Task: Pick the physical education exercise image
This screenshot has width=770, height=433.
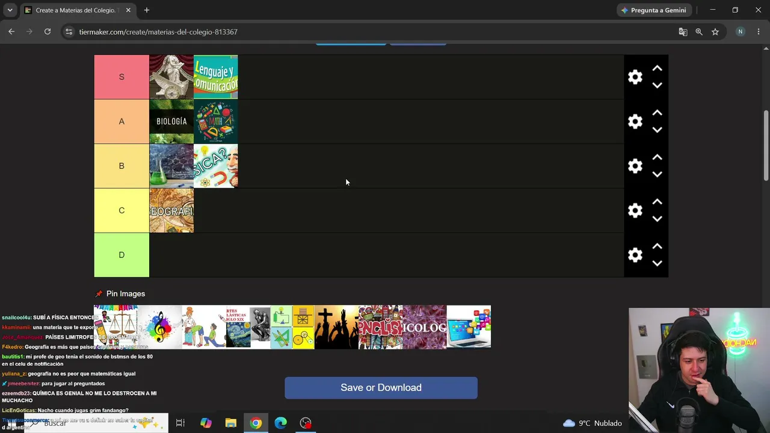Action: pyautogui.click(x=204, y=327)
